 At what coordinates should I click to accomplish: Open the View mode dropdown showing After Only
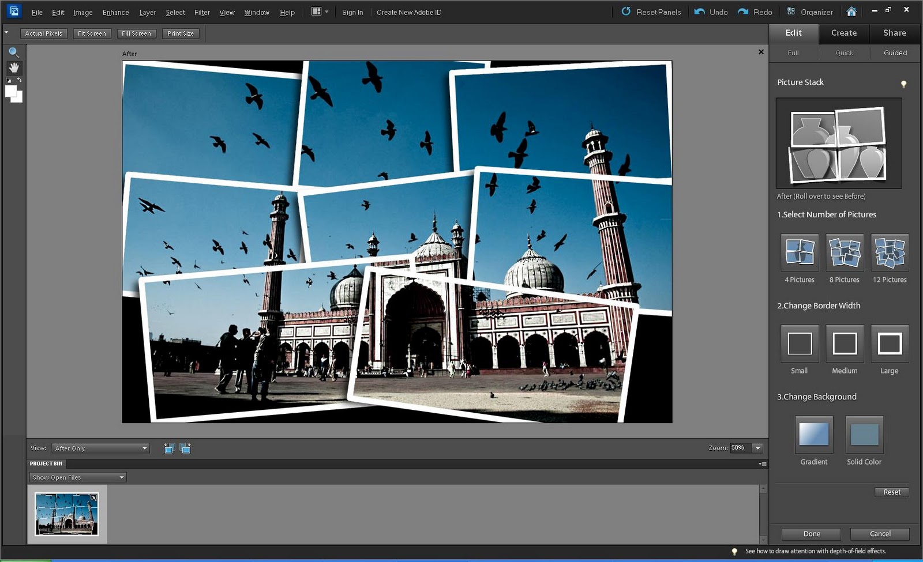100,448
